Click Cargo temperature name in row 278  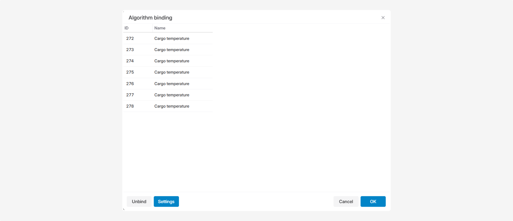coord(172,106)
